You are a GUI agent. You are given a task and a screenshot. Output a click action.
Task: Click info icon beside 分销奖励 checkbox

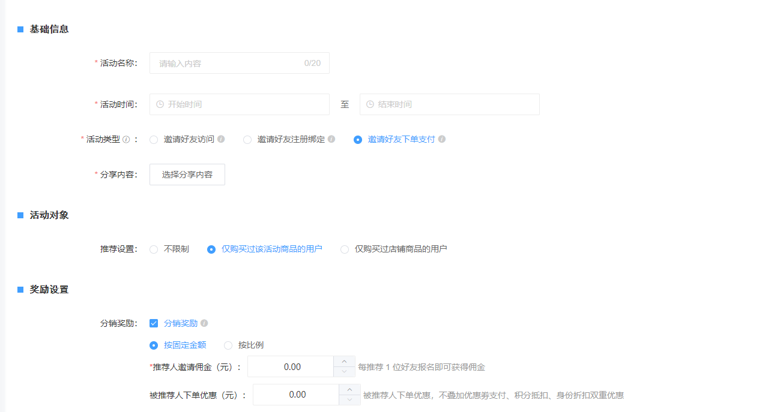pos(204,323)
